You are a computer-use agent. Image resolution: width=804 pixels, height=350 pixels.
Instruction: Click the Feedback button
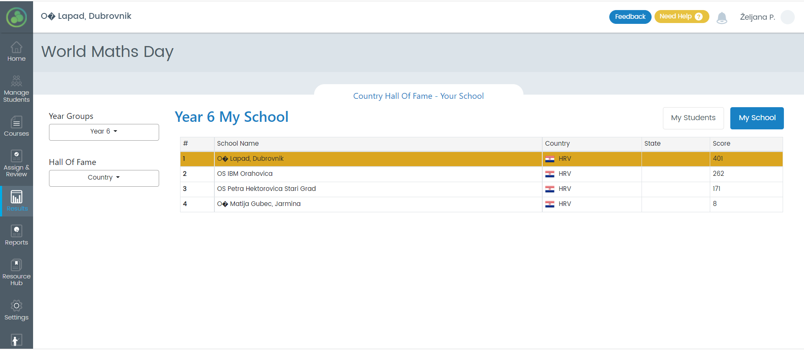(630, 17)
